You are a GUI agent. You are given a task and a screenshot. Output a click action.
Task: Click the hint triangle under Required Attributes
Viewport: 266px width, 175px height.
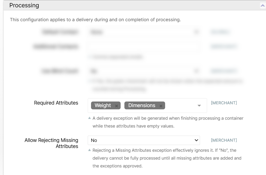coord(89,118)
